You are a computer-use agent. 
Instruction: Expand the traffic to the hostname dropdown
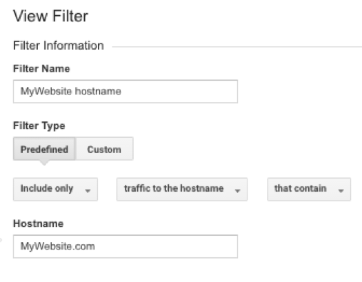(182, 189)
